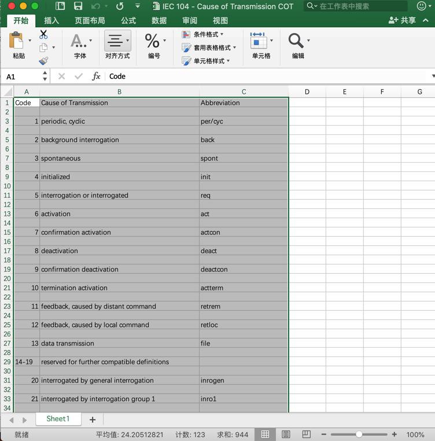
Task: Open the Insert (插入) tab
Action: (51, 20)
